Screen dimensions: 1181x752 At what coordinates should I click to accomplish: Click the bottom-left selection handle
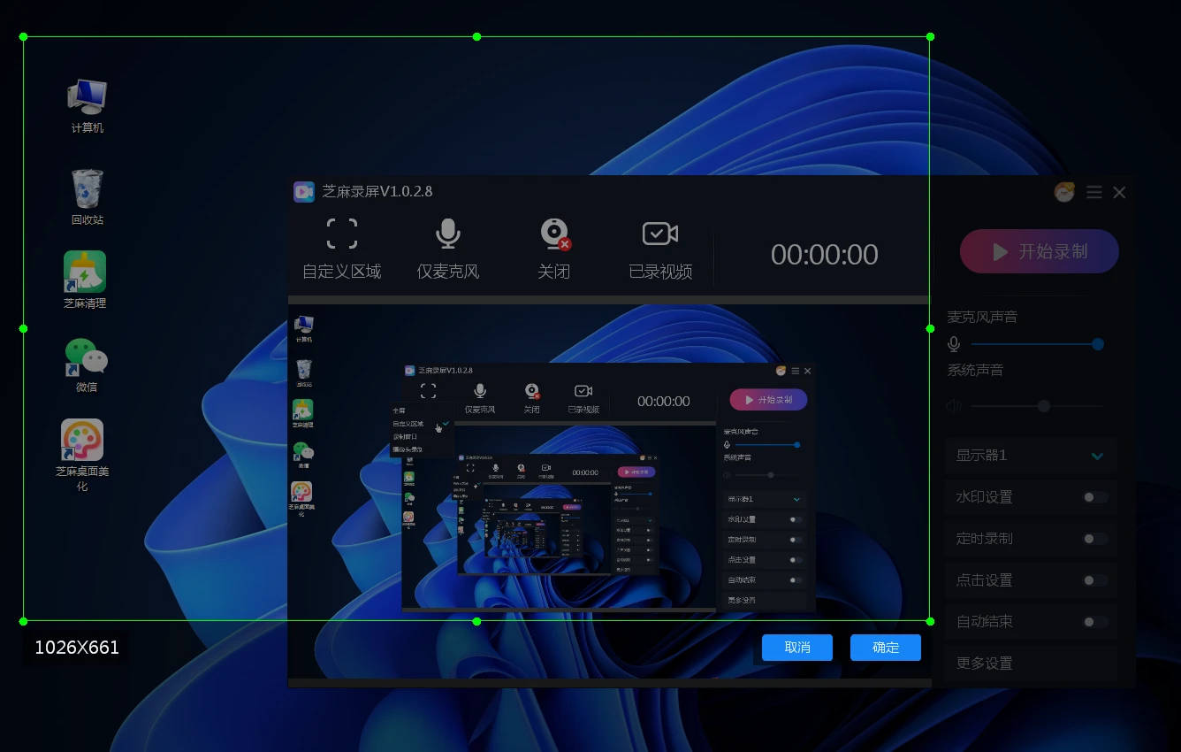24,621
